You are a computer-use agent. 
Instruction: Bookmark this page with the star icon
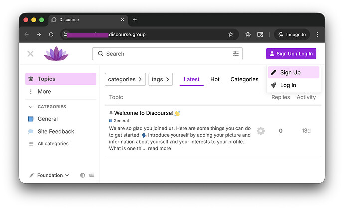tap(230, 35)
